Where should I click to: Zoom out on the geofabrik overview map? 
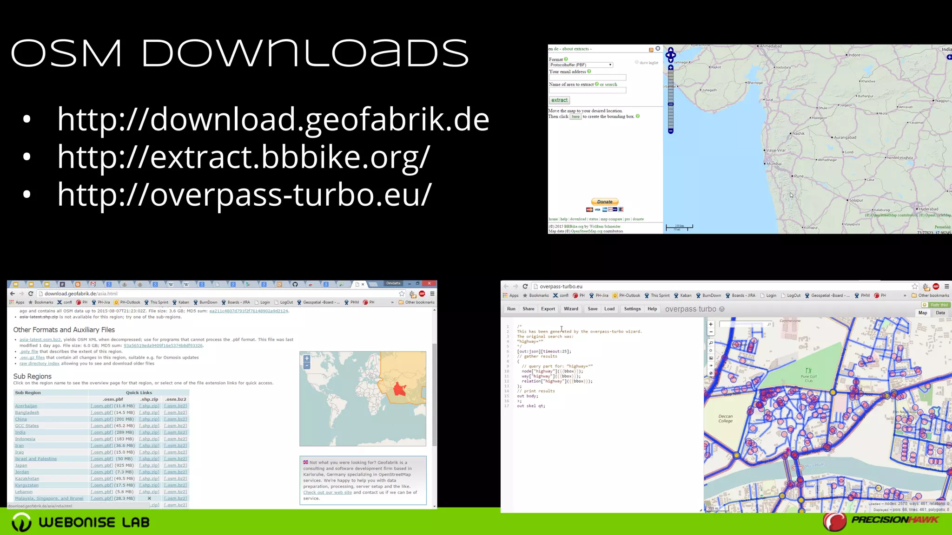[307, 366]
